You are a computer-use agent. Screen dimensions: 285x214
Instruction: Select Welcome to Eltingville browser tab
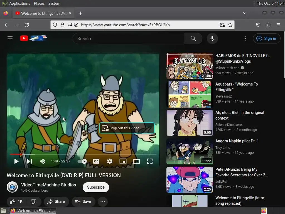click(44, 13)
